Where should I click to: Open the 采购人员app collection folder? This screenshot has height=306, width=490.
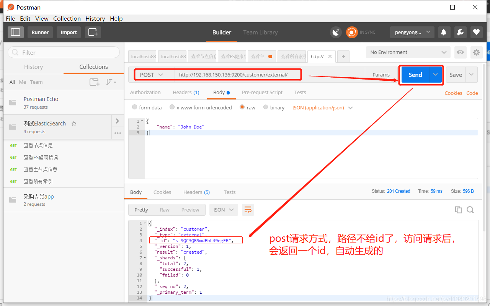tap(64, 200)
